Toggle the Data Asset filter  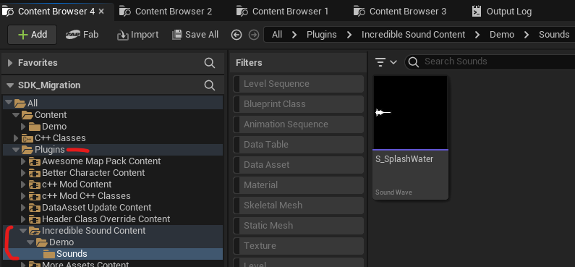tap(299, 165)
